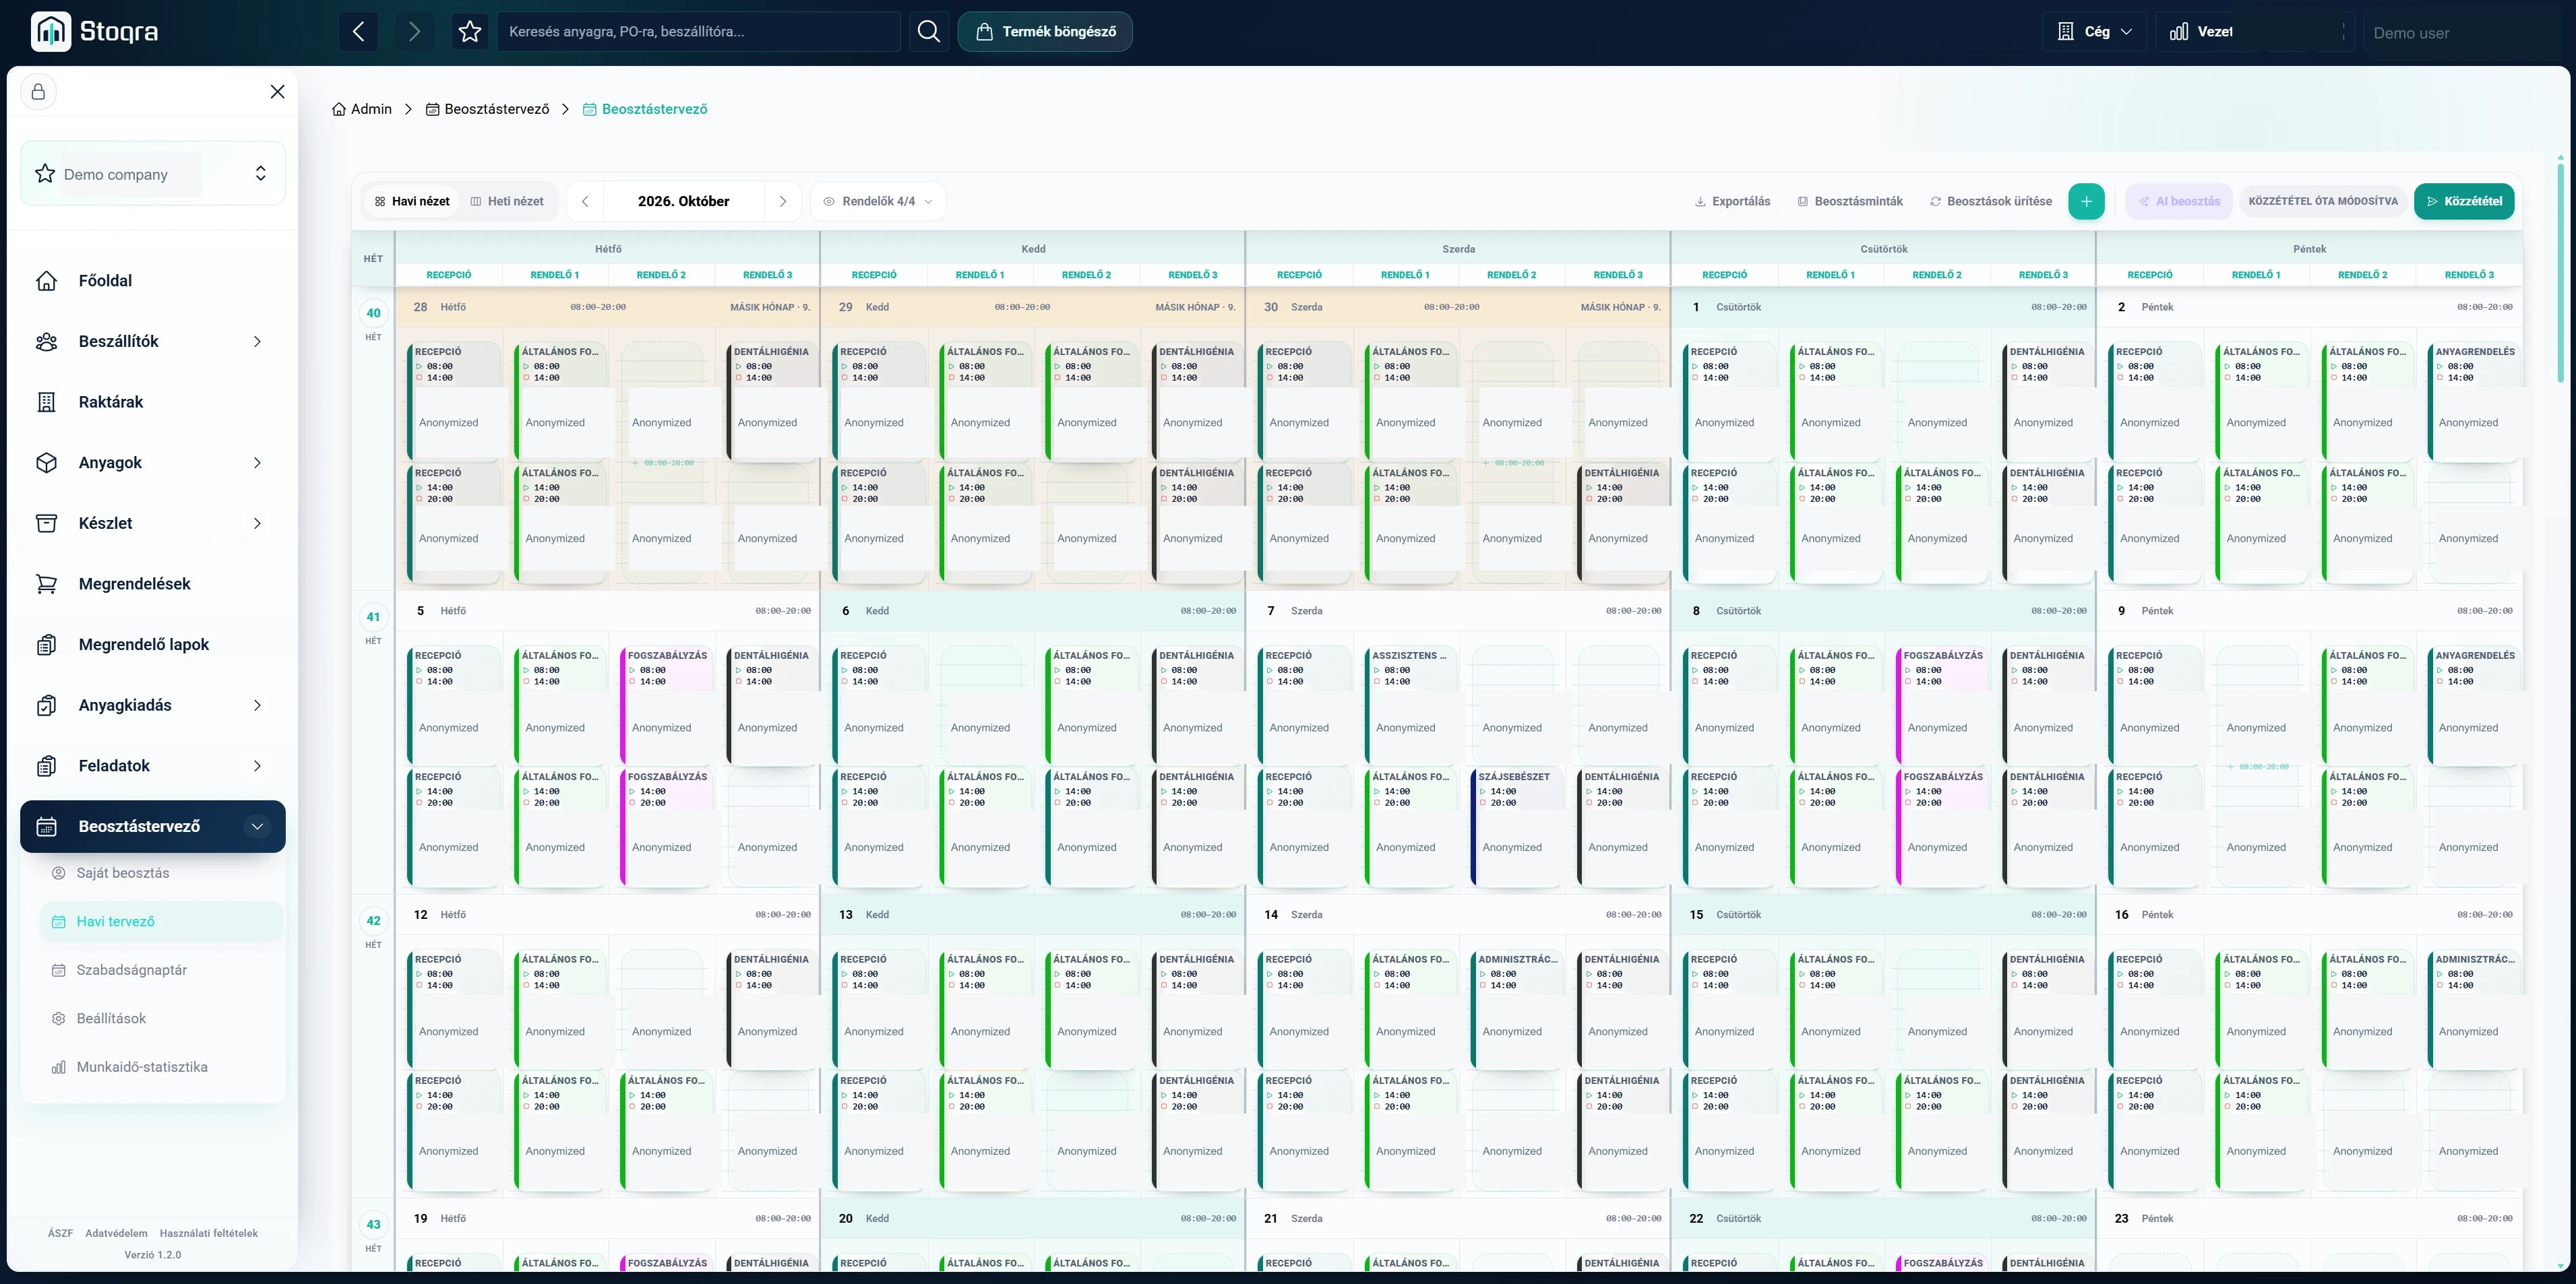Click Beosztások ürítése button
This screenshot has height=1284, width=2576.
1990,201
